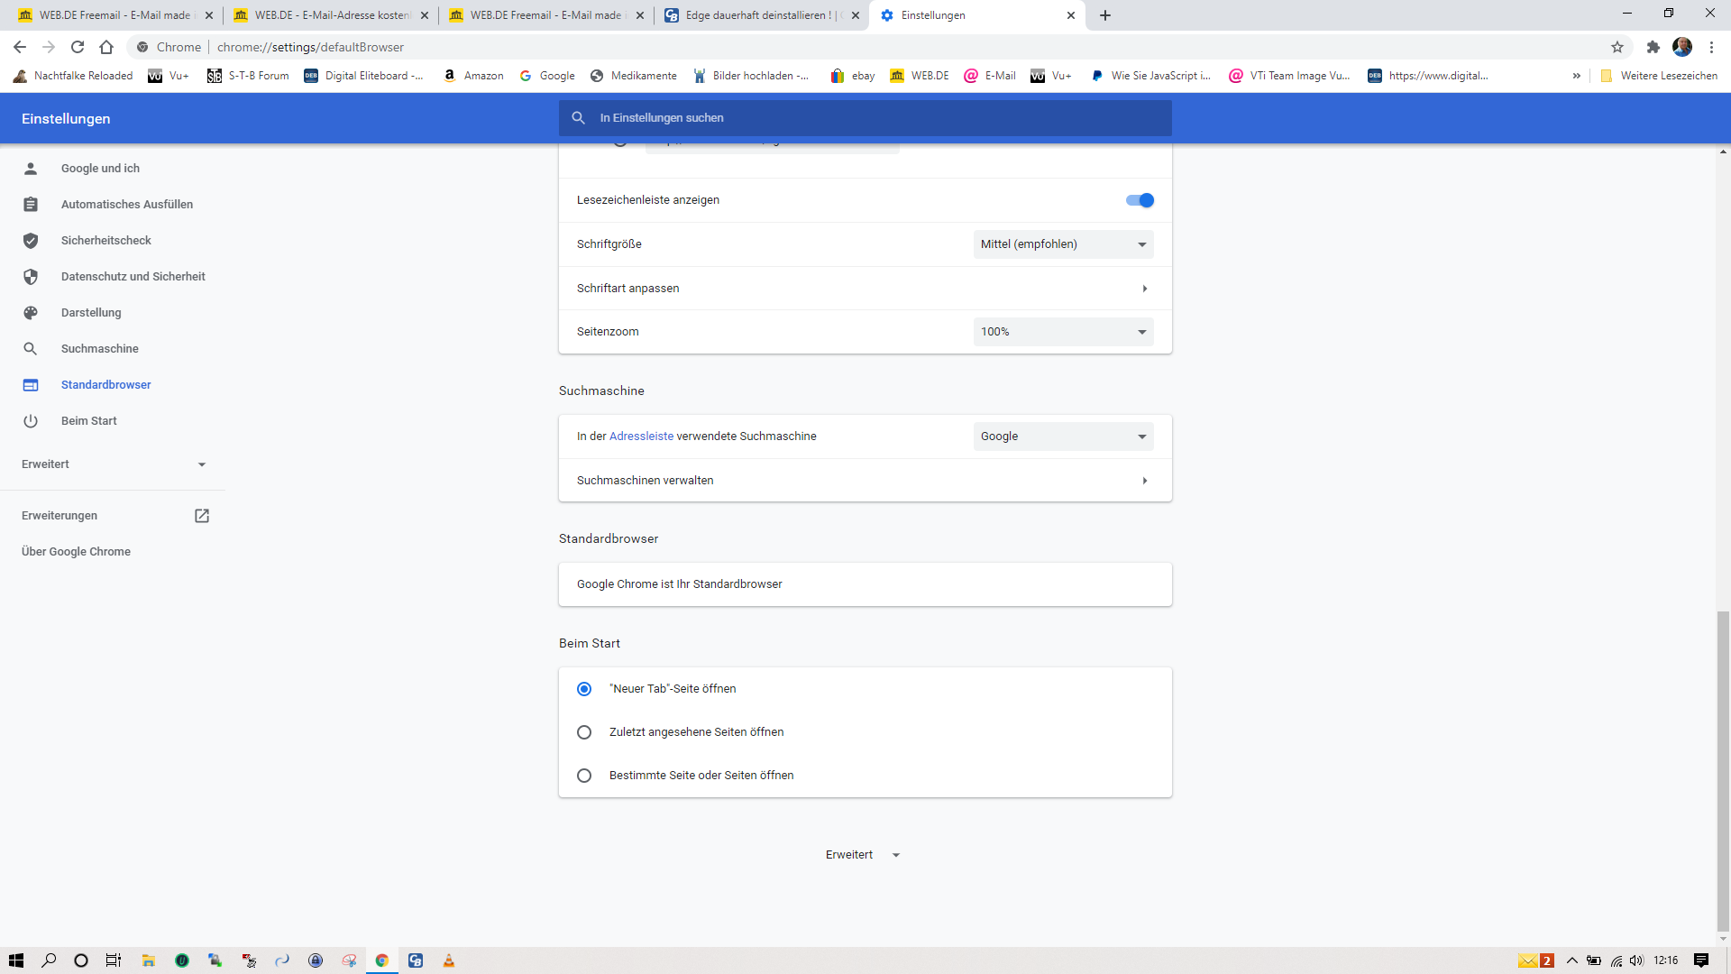Open the Seitenzoom dropdown
This screenshot has height=974, width=1731.
click(1063, 331)
